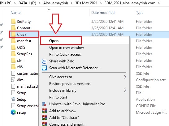Select the dlm configuration settings file icon
This screenshot has width=169, height=126.
click(13, 80)
